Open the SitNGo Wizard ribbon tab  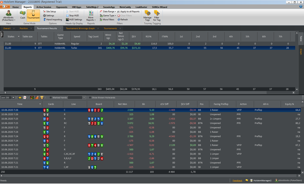pos(159,7)
